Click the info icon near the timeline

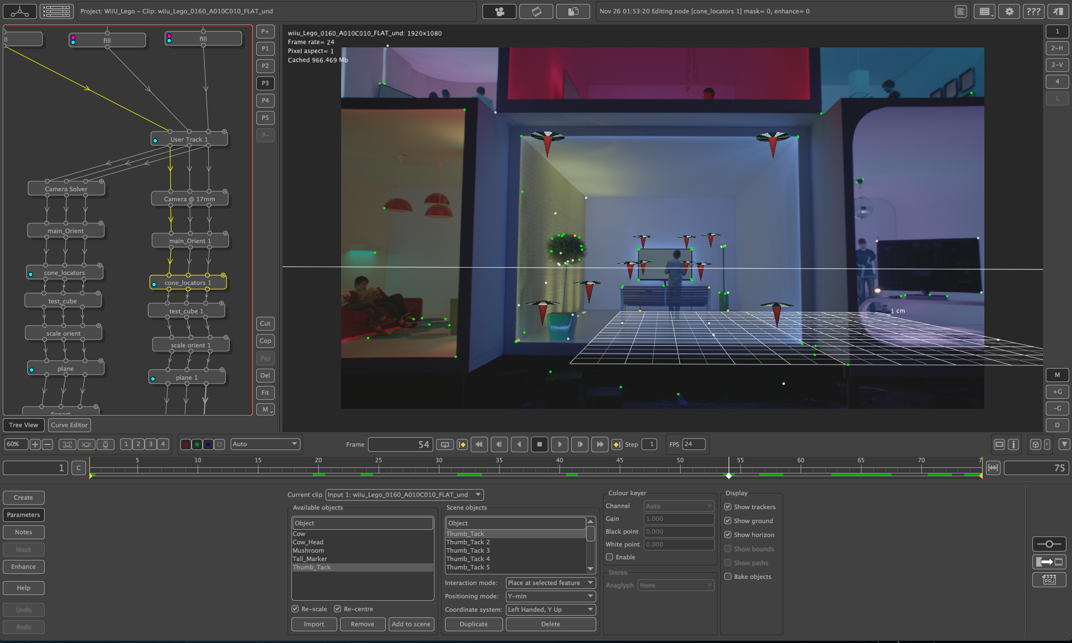point(1013,444)
